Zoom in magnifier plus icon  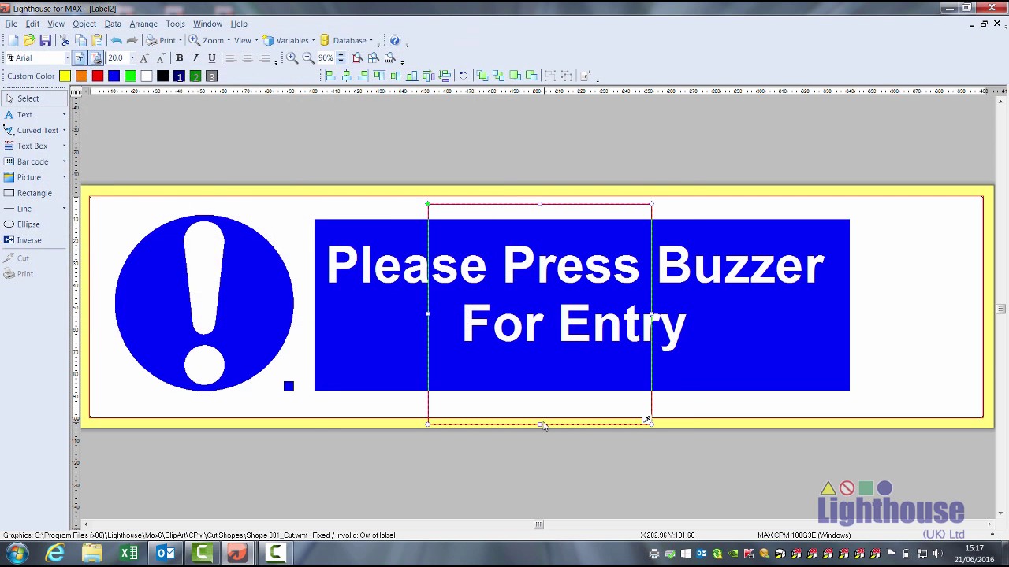[x=292, y=58]
